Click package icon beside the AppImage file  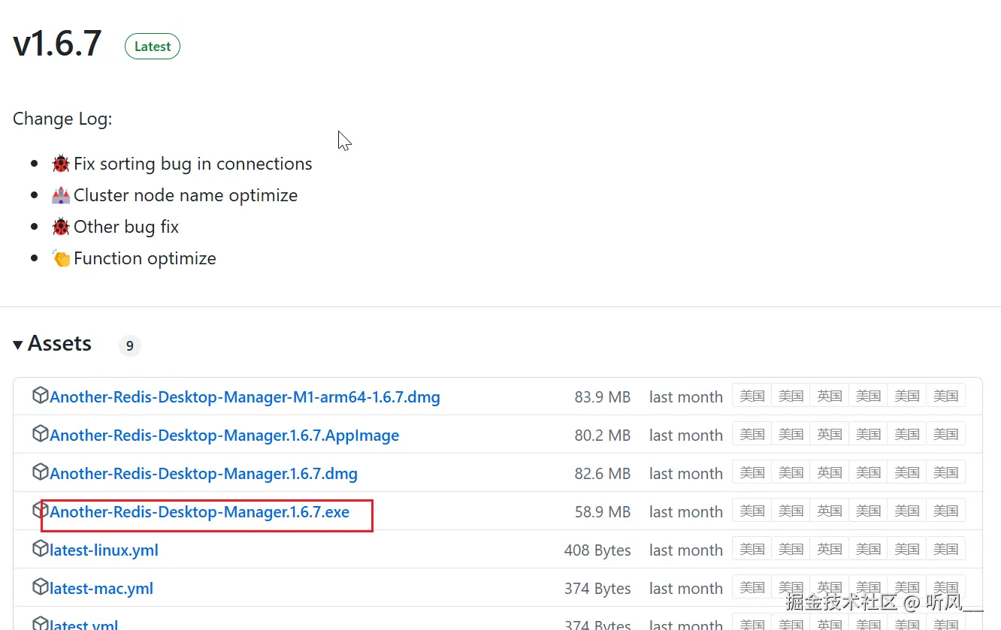pos(41,433)
